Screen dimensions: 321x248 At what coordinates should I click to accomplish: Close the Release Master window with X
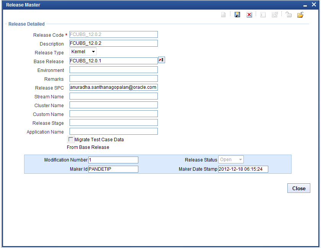314,5
